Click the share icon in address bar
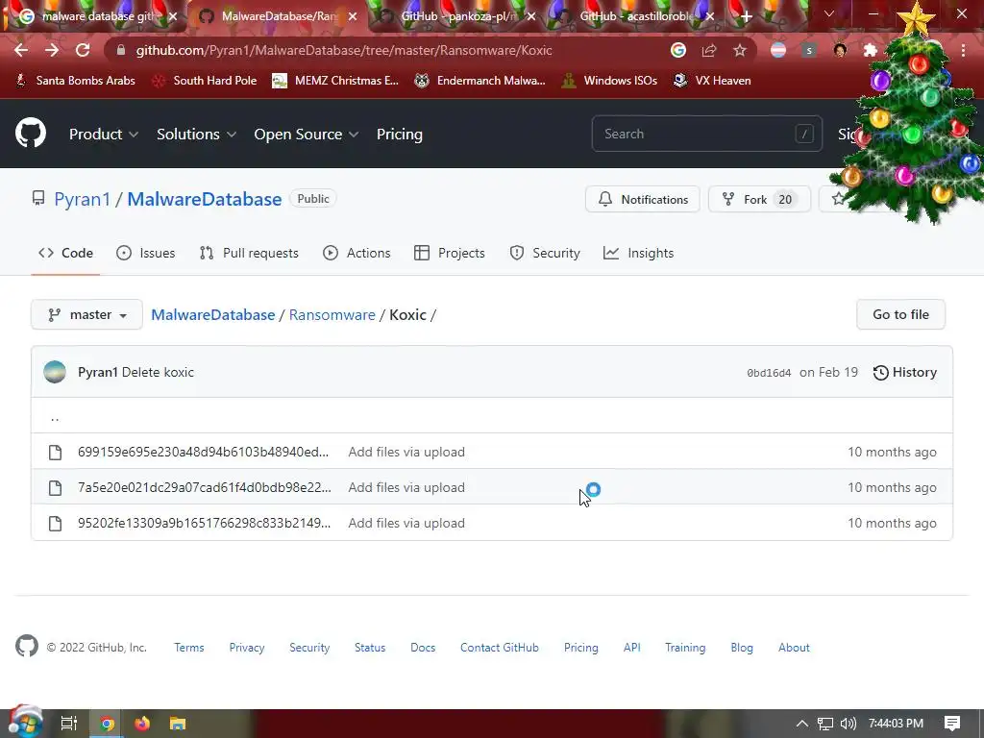The height and width of the screenshot is (738, 984). (709, 50)
